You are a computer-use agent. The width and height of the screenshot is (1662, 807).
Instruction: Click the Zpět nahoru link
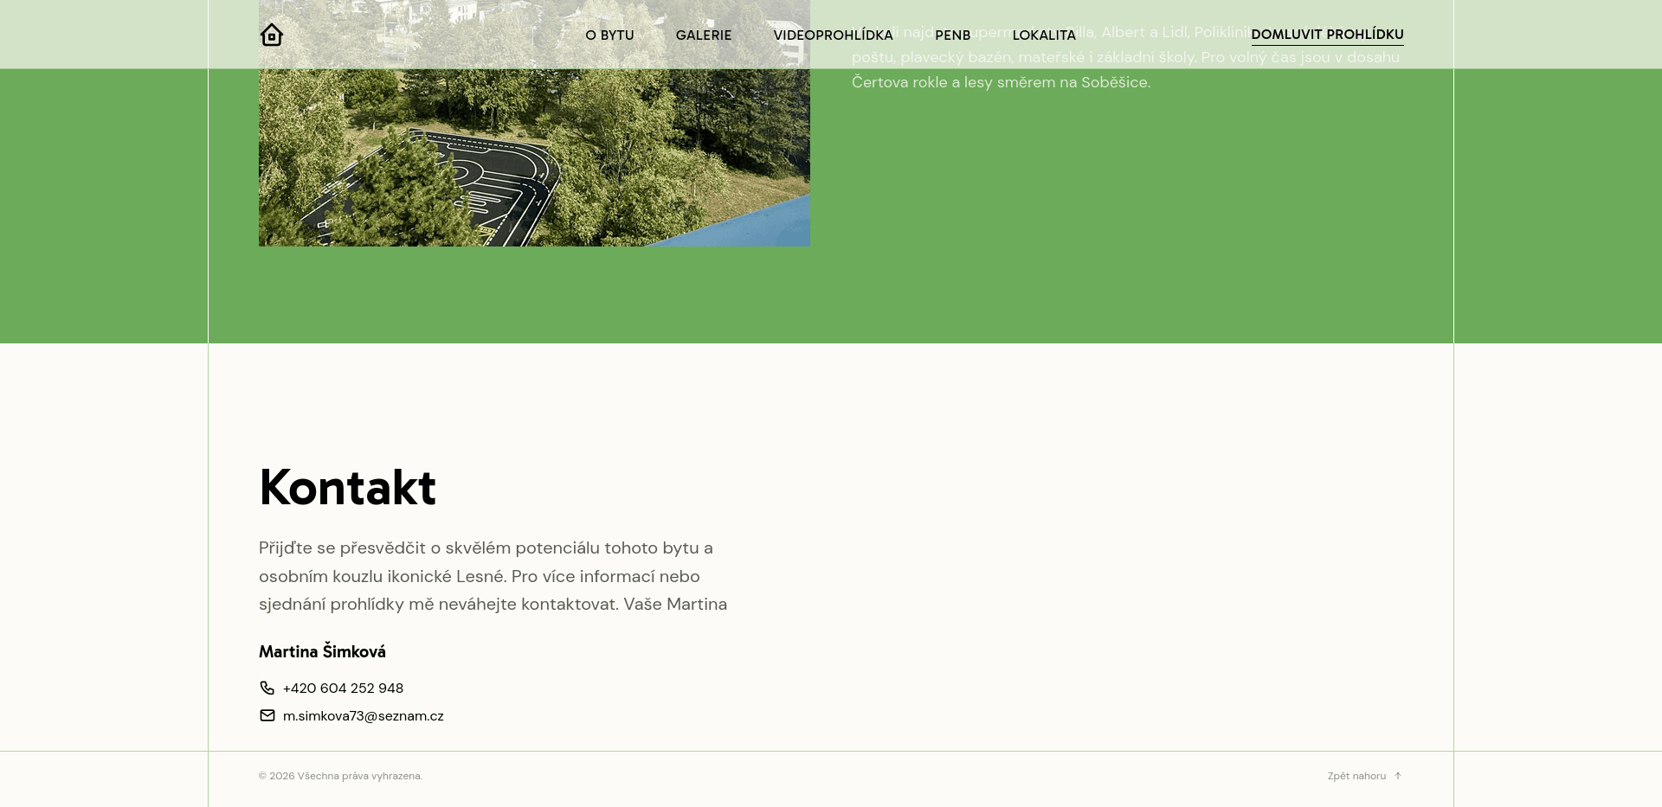1356,776
